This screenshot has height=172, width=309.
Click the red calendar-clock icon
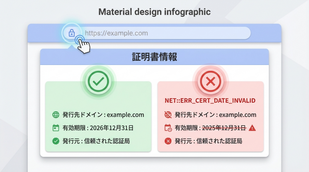(x=168, y=128)
